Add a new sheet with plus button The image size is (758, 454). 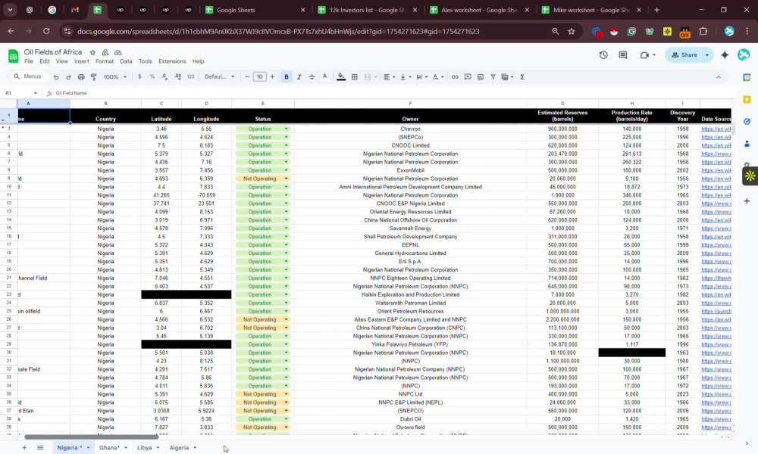click(24, 448)
